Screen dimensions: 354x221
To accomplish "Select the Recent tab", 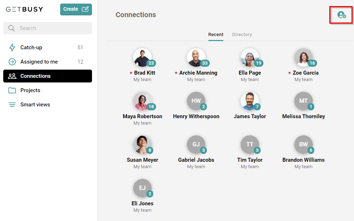I will (215, 35).
